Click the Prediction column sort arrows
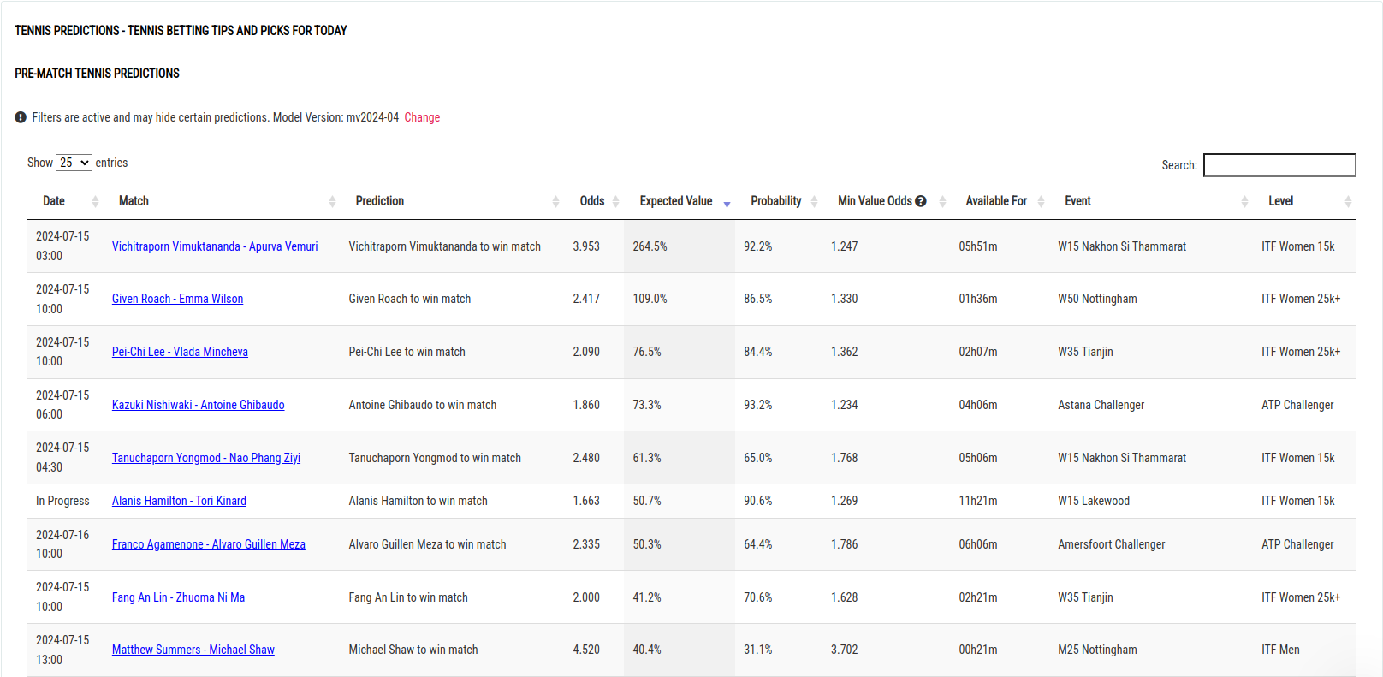This screenshot has height=677, width=1383. coord(555,201)
